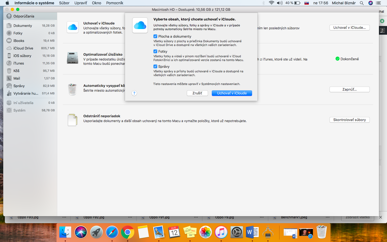
Task: Open the Informácie o systéme menu
Action: point(34,3)
